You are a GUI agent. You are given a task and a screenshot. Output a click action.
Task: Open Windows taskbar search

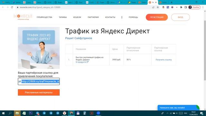(10, 113)
